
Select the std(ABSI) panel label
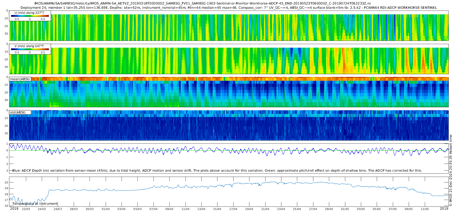[x=18, y=112]
